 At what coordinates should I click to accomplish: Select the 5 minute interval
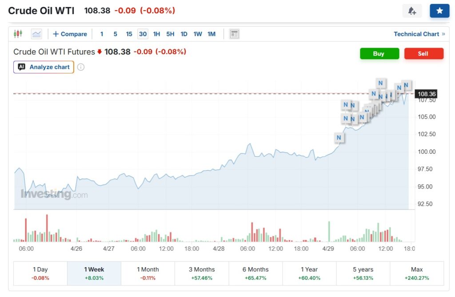click(115, 34)
